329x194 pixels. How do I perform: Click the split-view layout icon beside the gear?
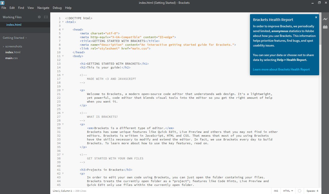(x=46, y=17)
